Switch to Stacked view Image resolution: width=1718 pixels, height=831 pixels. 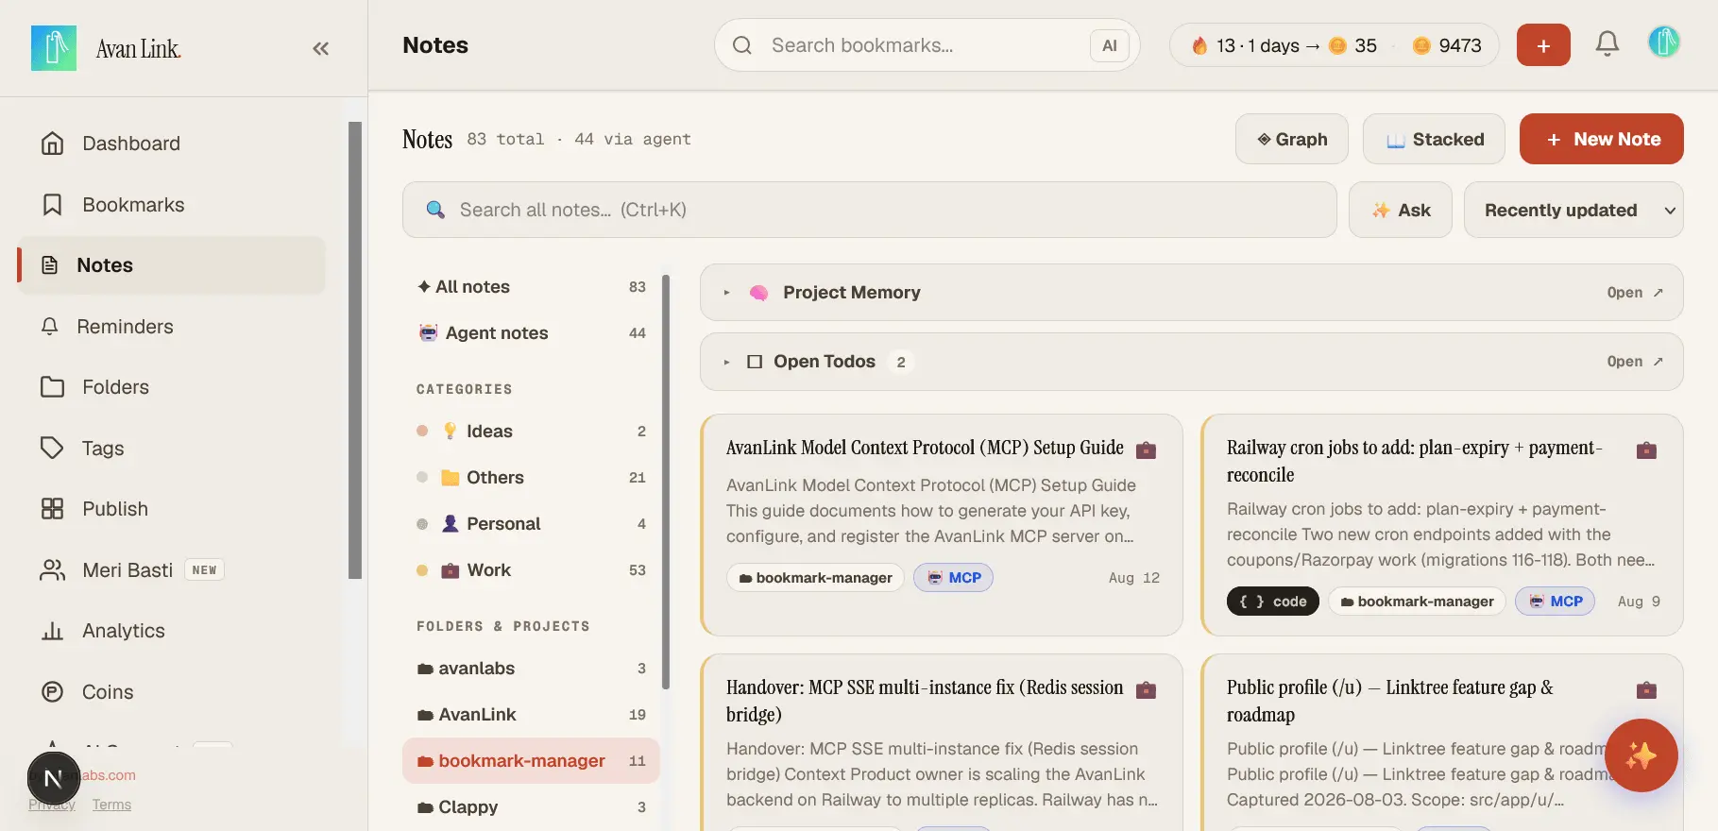coord(1436,140)
